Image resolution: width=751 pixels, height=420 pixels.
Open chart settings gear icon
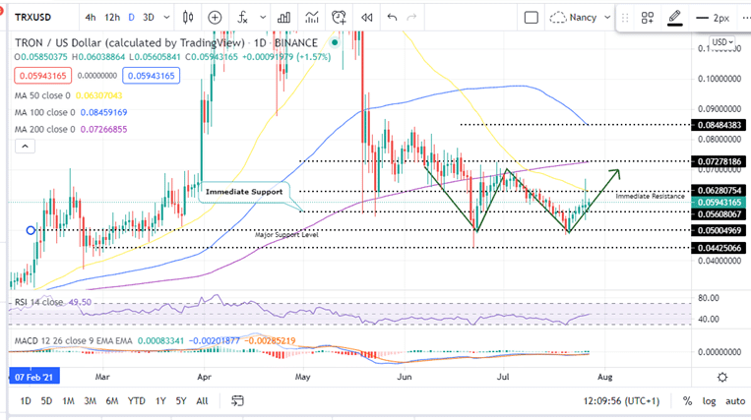click(722, 378)
